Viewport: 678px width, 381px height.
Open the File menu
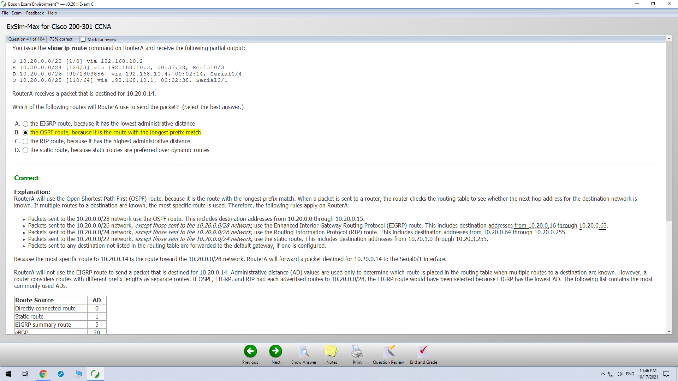5,13
